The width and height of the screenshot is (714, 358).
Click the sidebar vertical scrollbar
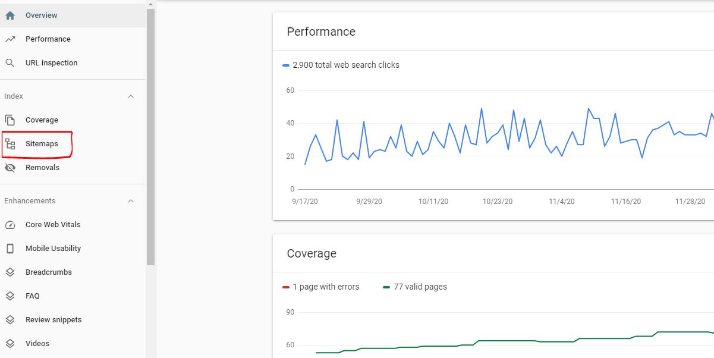(150, 137)
